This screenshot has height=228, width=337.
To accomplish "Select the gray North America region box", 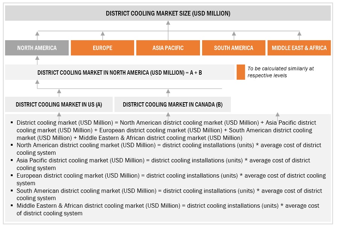I will pos(37,48).
